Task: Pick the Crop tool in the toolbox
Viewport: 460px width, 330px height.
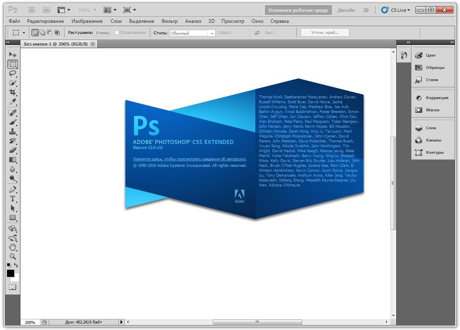Action: pos(13,92)
